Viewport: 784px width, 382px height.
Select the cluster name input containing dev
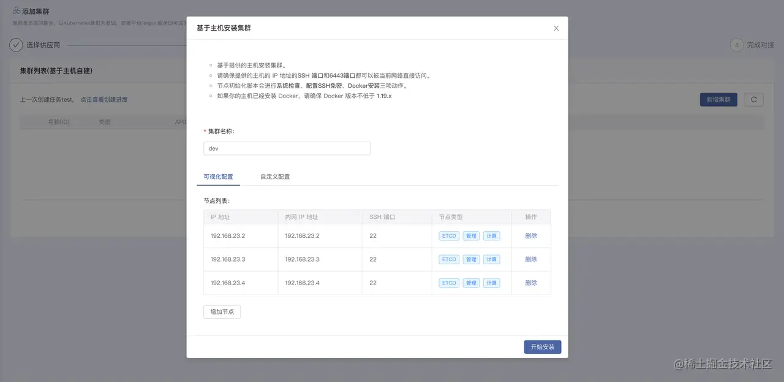pyautogui.click(x=287, y=148)
